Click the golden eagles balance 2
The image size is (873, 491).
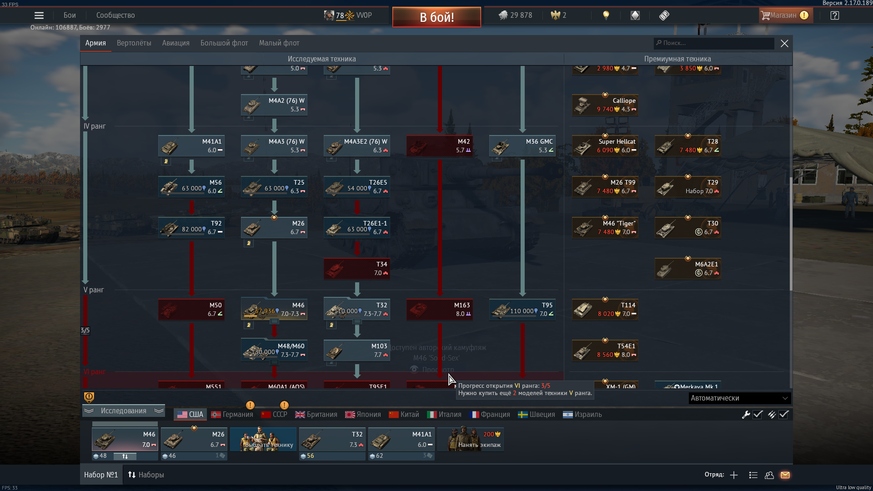558,15
